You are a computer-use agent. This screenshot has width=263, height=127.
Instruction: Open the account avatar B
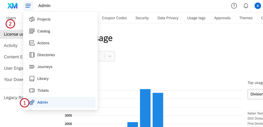click(258, 6)
